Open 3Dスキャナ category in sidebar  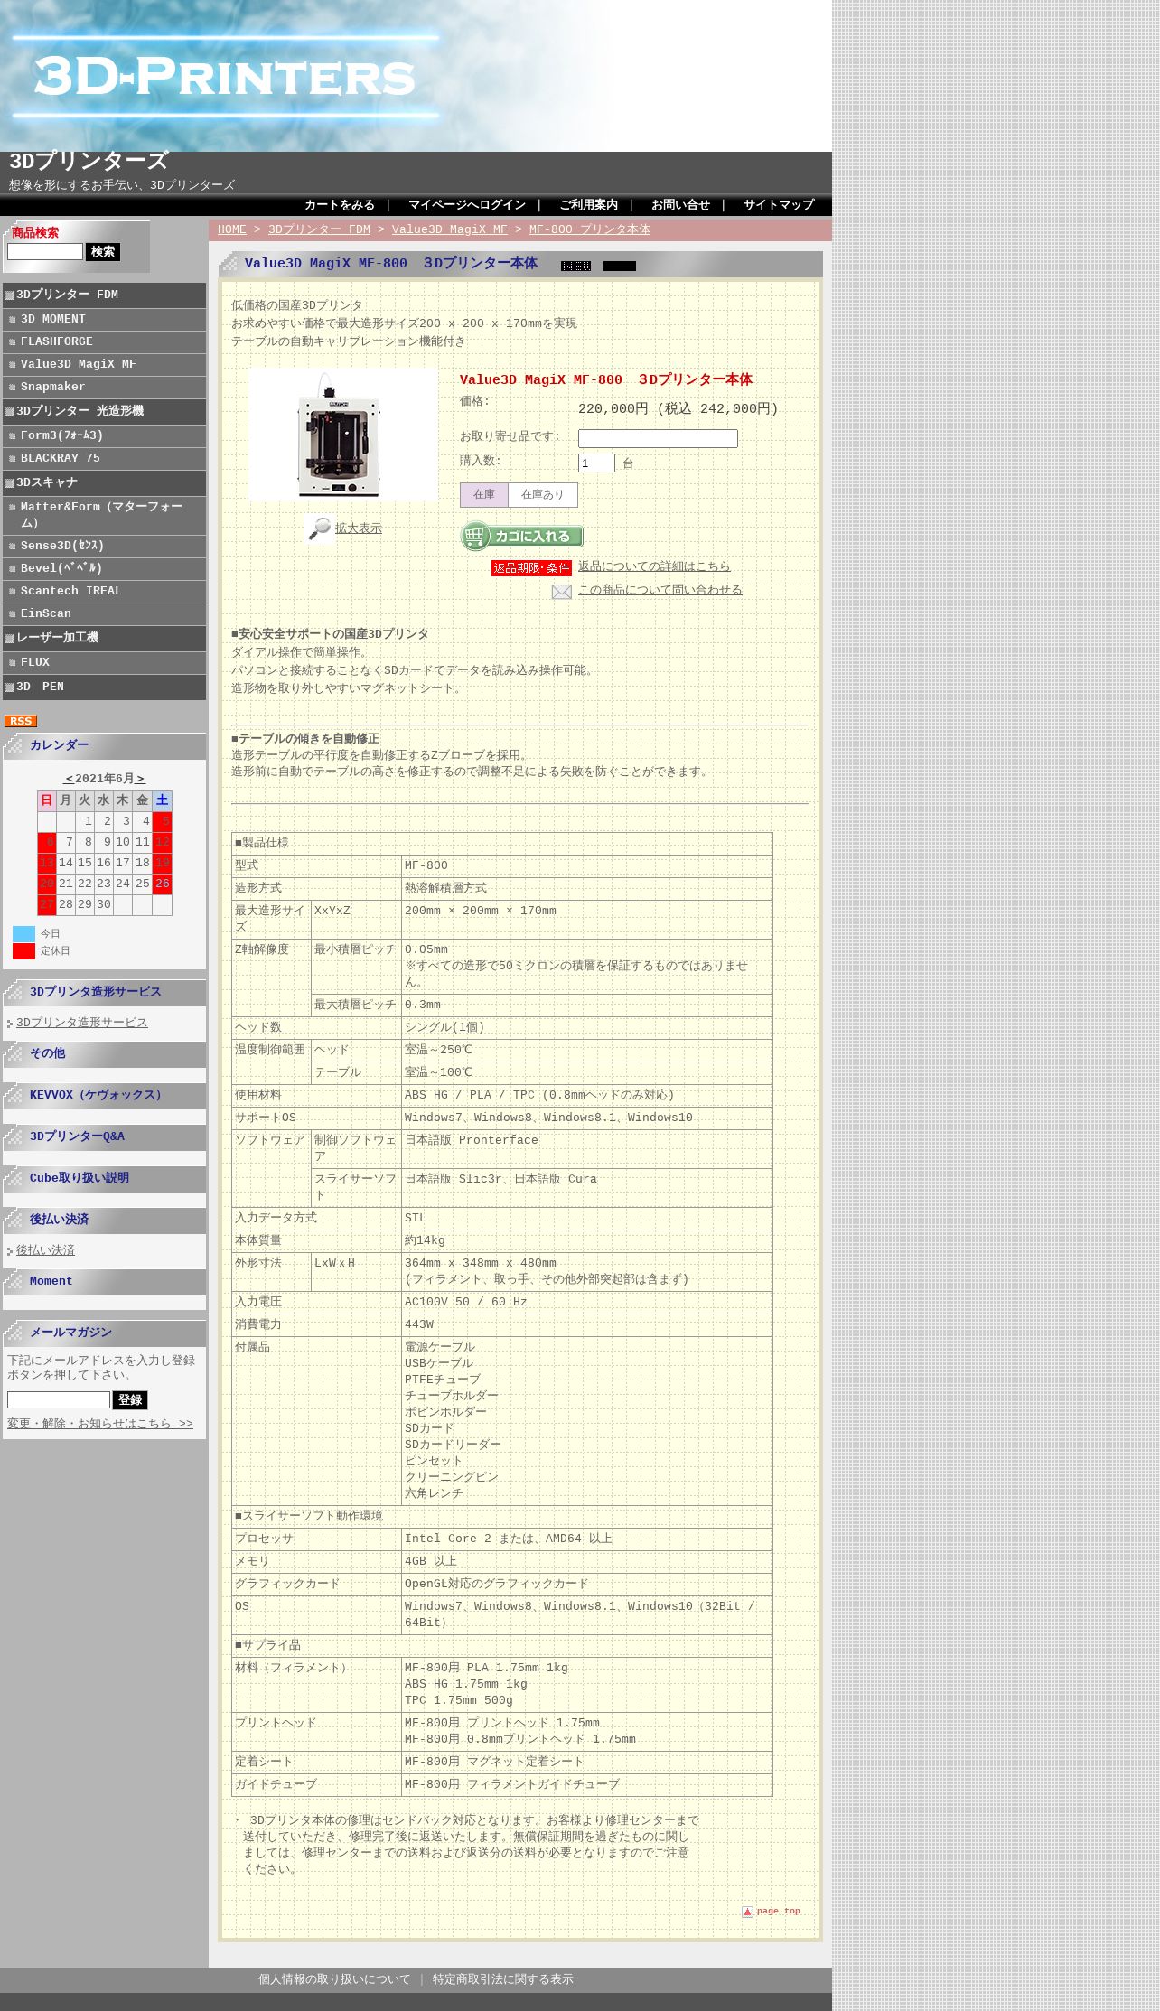104,483
